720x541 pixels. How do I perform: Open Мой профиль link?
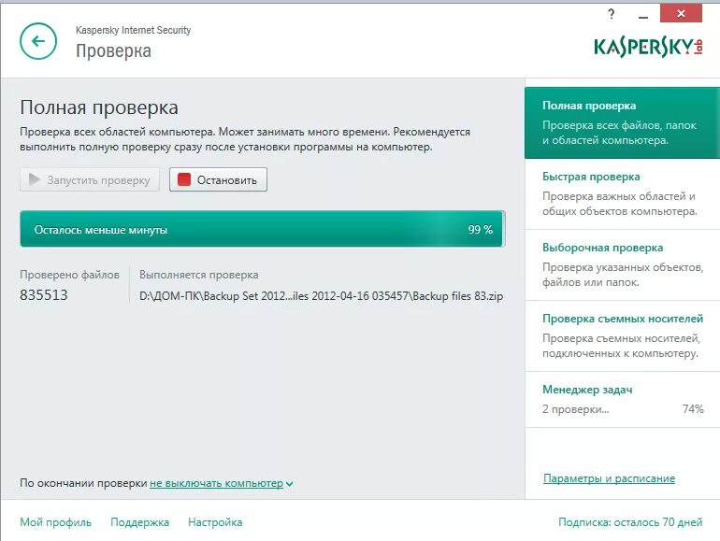(x=55, y=522)
